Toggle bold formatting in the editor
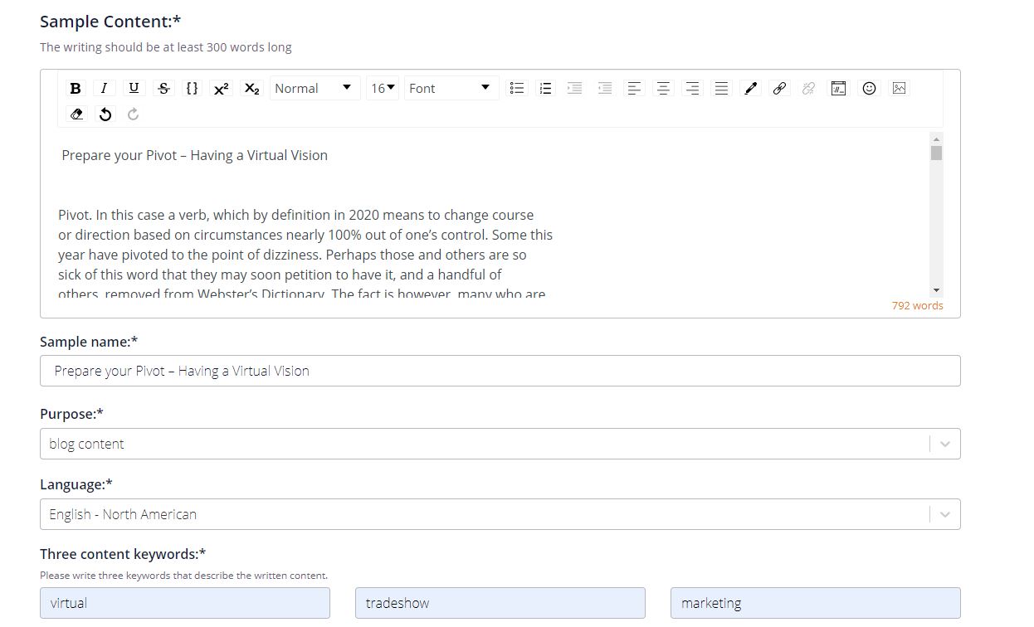 76,88
